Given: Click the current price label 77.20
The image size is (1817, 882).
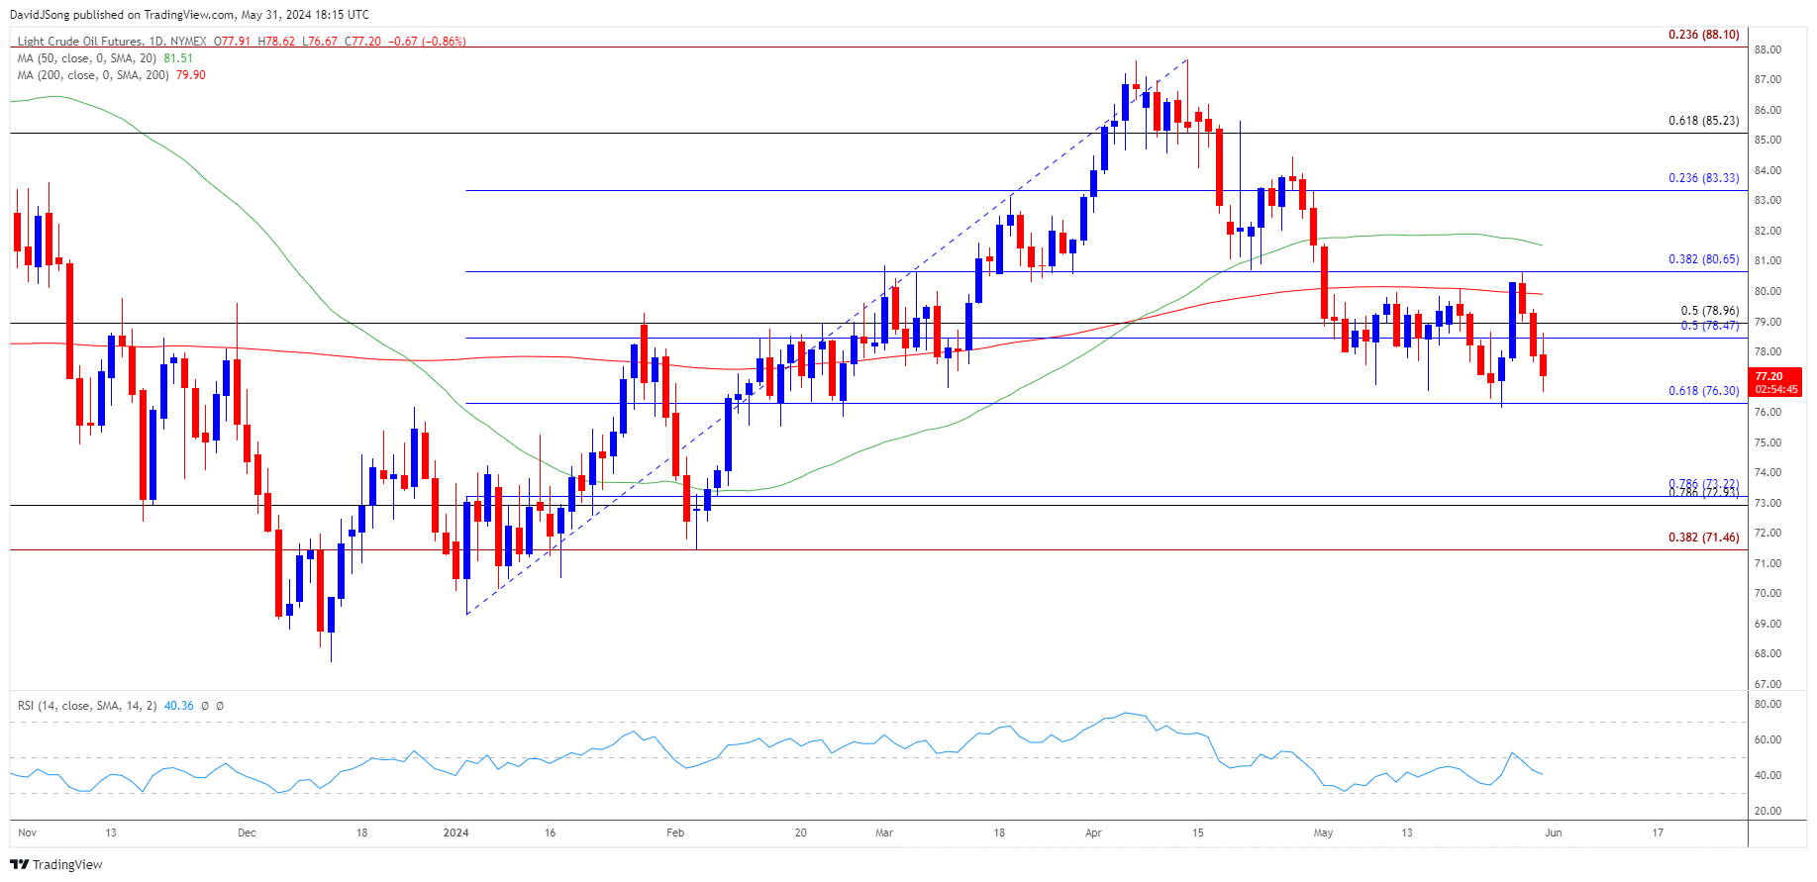Looking at the screenshot, I should point(1775,382).
